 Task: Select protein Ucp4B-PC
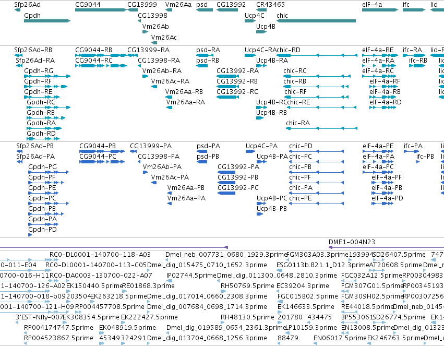pyautogui.click(x=261, y=204)
